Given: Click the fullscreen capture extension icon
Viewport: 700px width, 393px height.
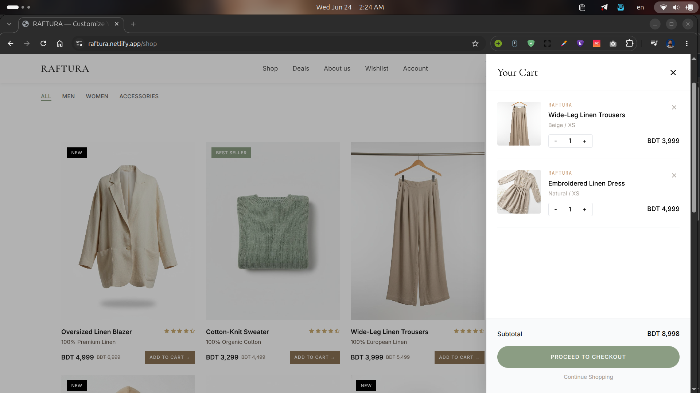Looking at the screenshot, I should [547, 44].
